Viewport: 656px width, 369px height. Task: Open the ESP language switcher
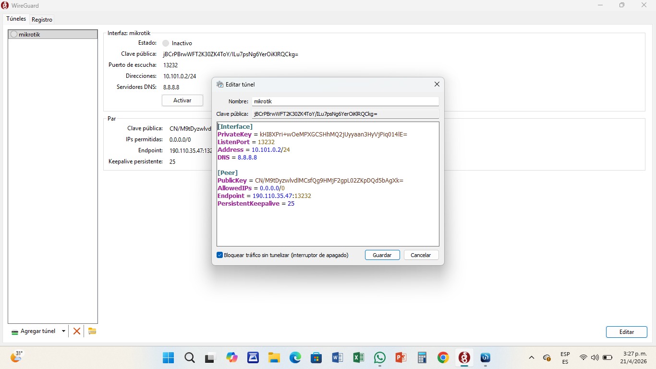565,357
